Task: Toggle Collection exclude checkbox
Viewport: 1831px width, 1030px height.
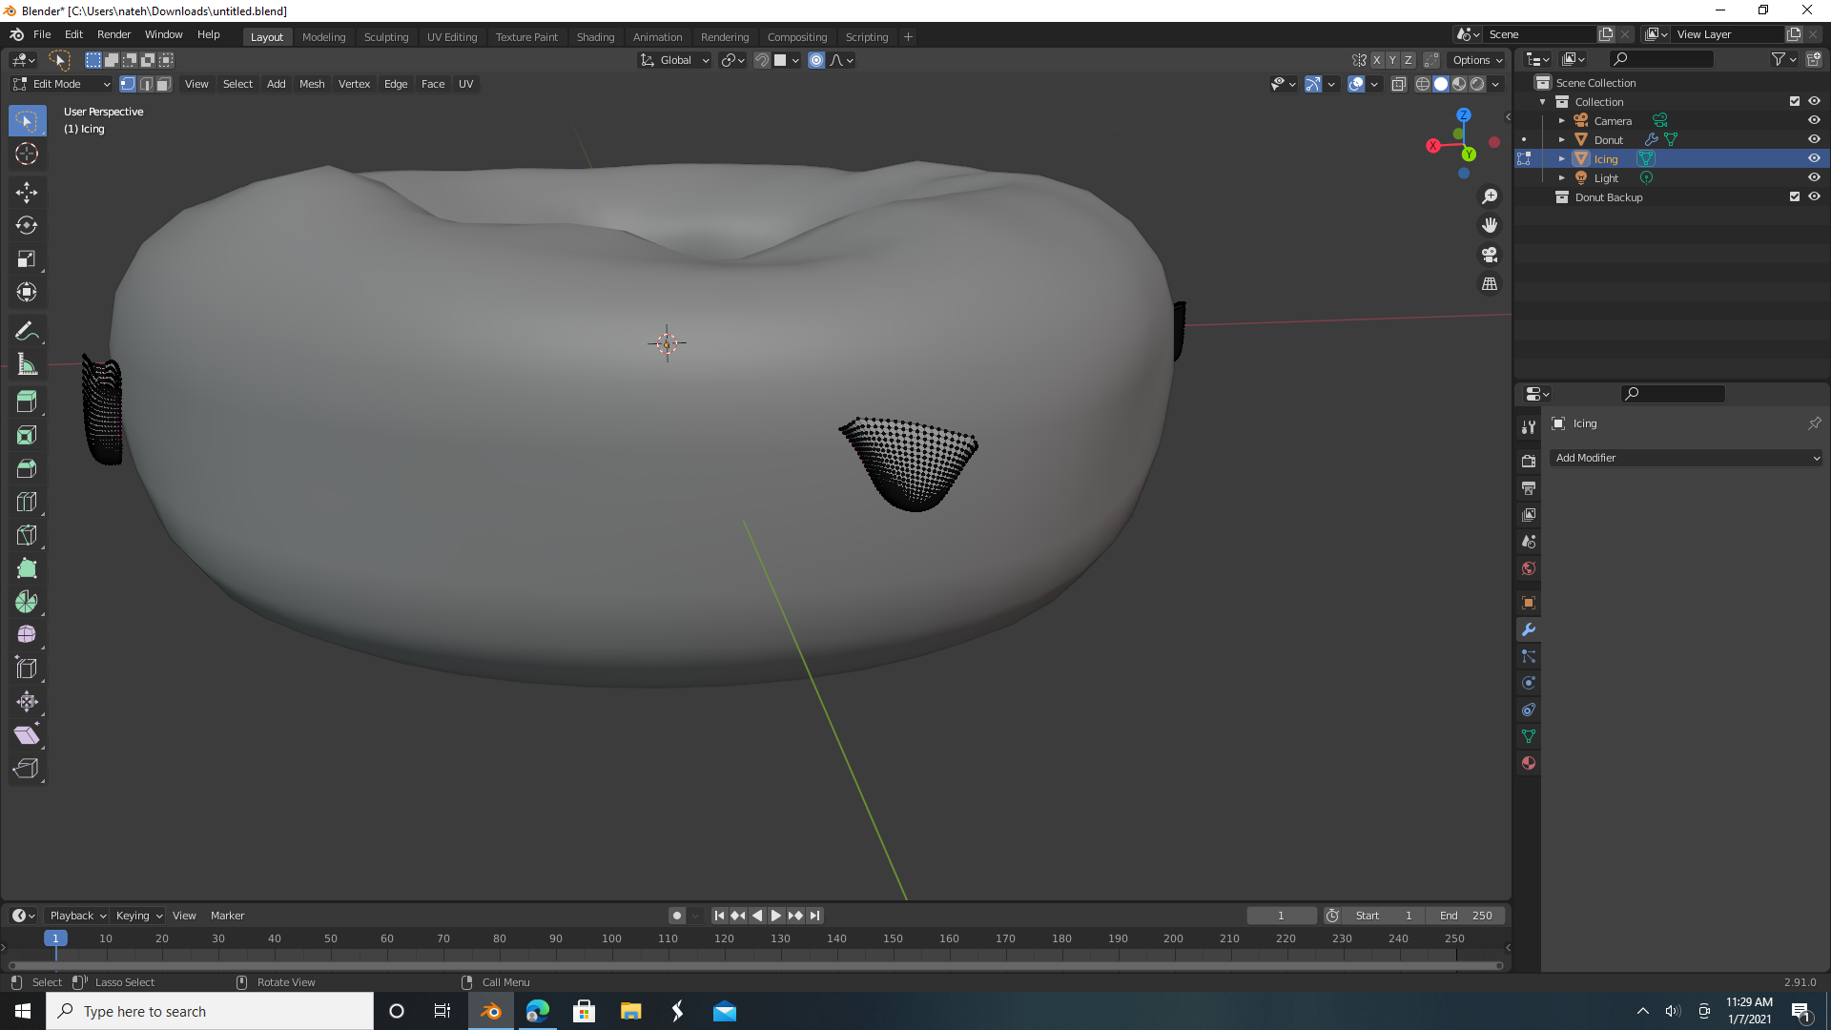Action: 1795,102
